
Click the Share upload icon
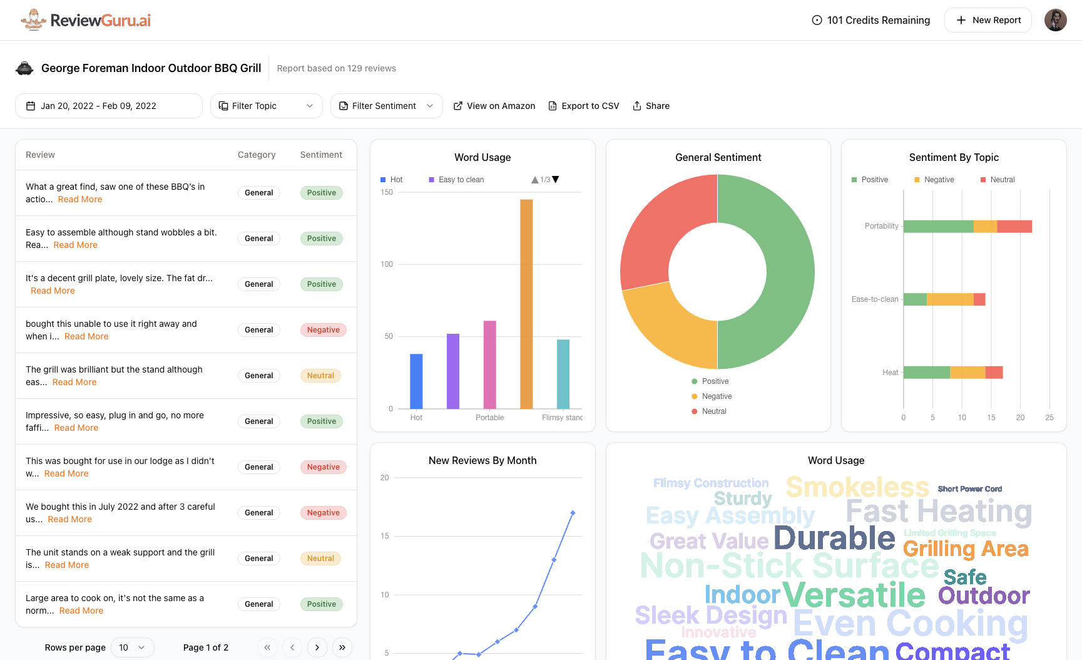click(636, 106)
